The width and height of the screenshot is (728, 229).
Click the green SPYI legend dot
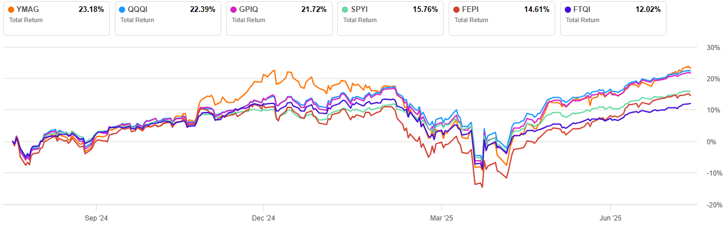pos(346,10)
